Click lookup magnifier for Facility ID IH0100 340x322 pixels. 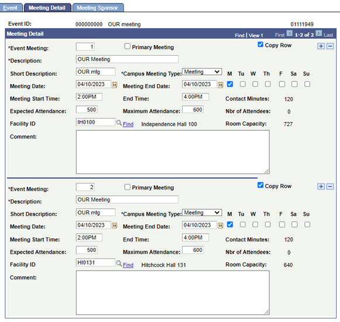point(119,123)
